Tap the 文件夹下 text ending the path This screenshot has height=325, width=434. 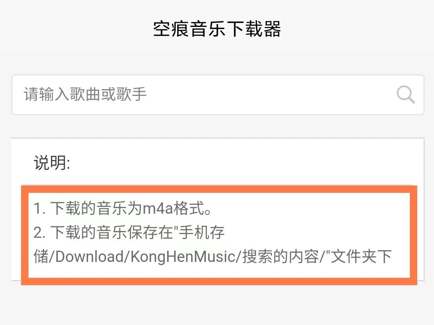361,256
